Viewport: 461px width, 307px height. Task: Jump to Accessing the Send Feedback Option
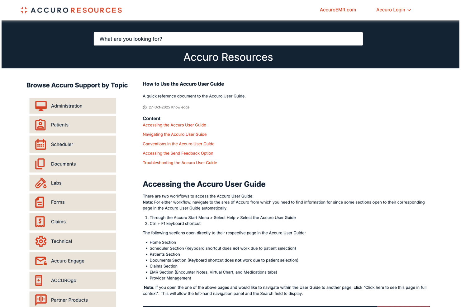click(178, 153)
